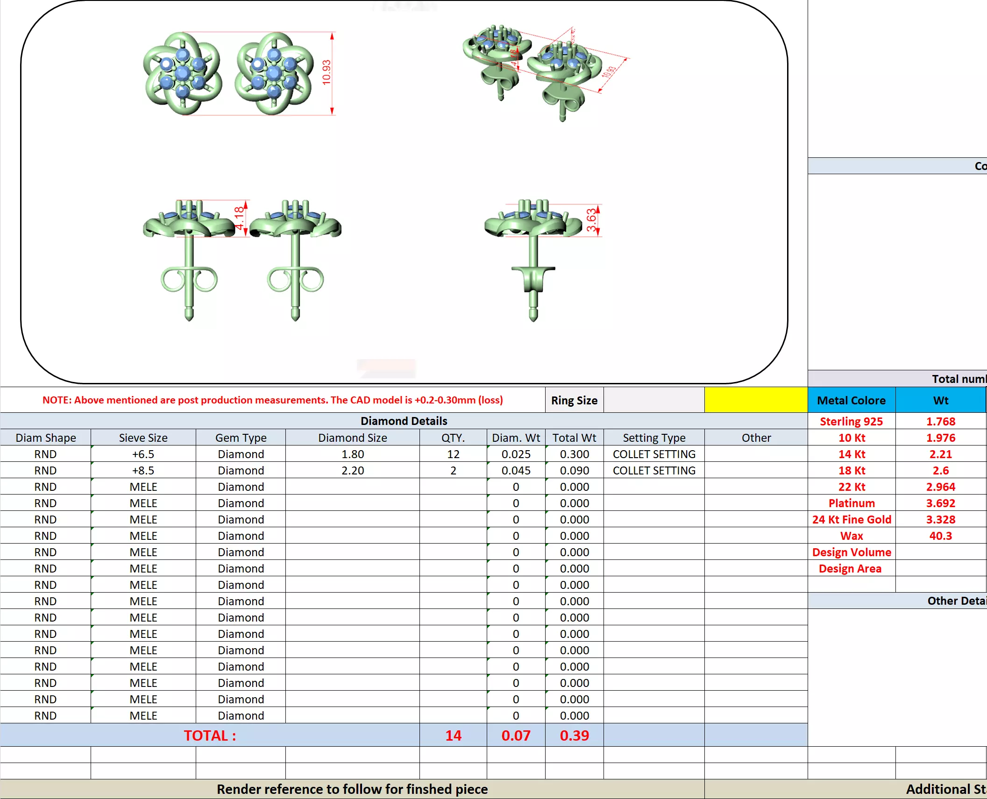Image resolution: width=987 pixels, height=799 pixels.
Task: Click the Ring Size label cell
Action: click(574, 400)
